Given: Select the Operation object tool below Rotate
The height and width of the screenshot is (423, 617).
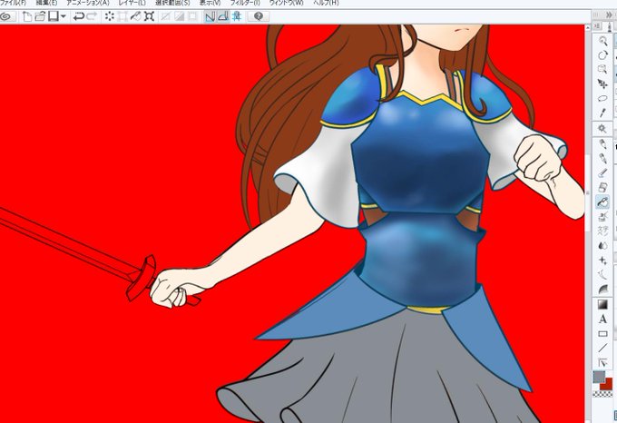Looking at the screenshot, I should click(602, 69).
